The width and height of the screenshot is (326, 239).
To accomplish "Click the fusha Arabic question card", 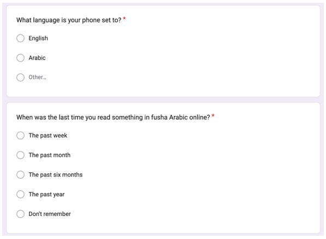I will pos(163,168).
